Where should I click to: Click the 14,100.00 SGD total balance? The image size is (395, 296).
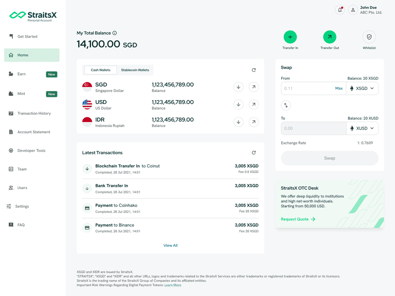107,44
